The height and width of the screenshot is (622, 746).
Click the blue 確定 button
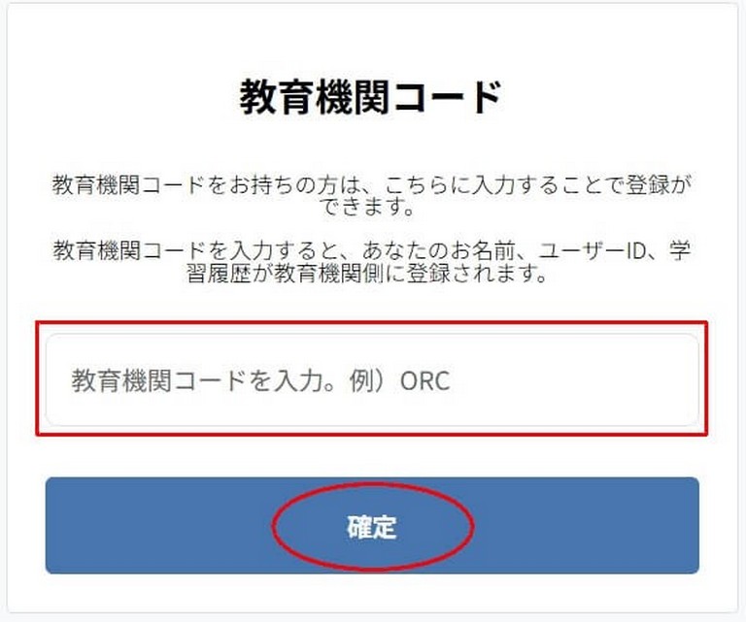pos(372,525)
